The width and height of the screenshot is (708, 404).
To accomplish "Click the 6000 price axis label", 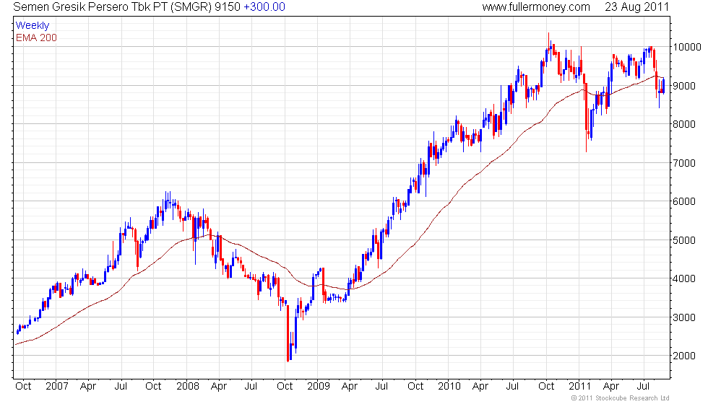I will 685,201.
